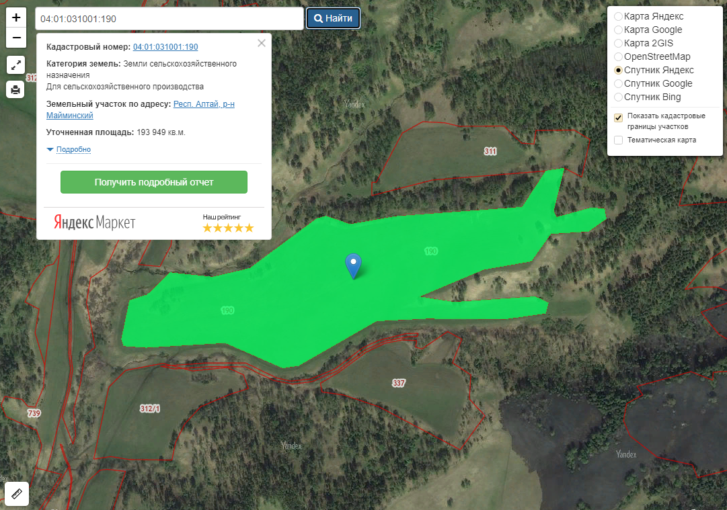The width and height of the screenshot is (727, 510).
Task: Click the five-star rating icons
Action: coord(228,228)
